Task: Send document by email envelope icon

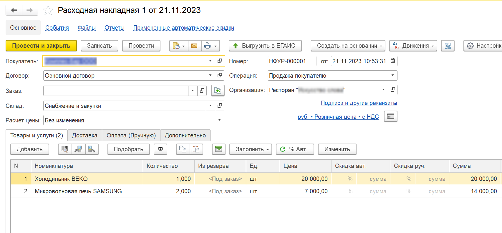Action: coord(194,46)
